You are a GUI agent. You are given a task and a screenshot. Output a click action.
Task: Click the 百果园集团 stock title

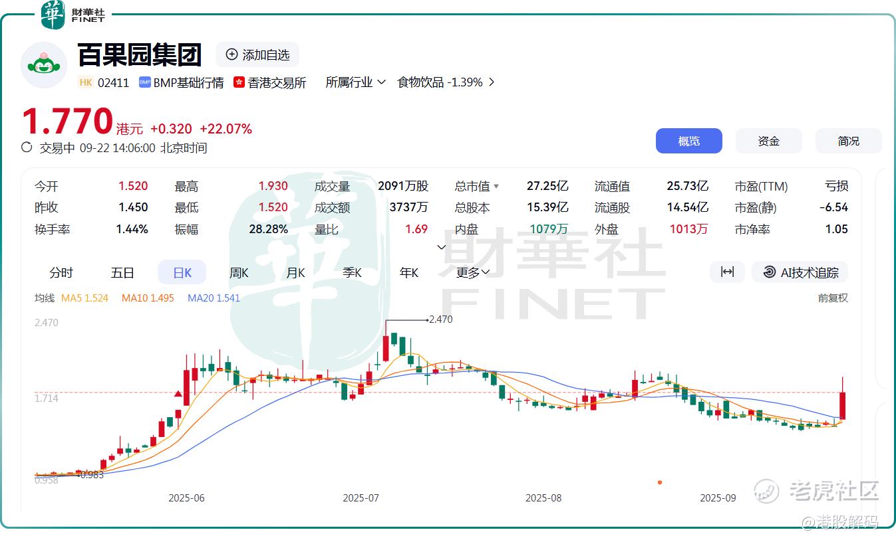[x=140, y=54]
